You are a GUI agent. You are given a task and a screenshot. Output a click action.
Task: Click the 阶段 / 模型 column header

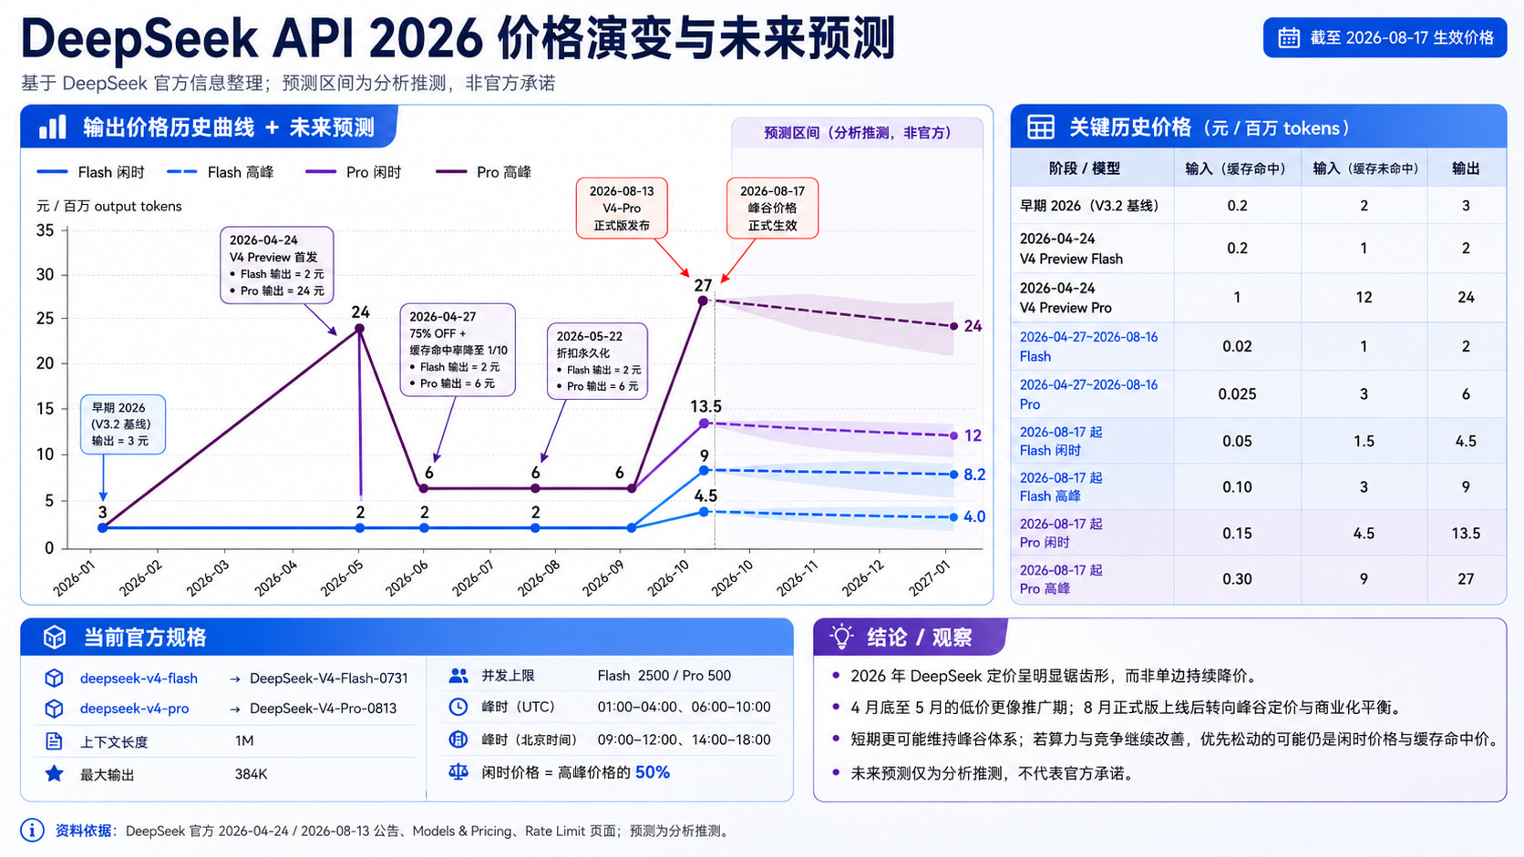tap(1085, 168)
